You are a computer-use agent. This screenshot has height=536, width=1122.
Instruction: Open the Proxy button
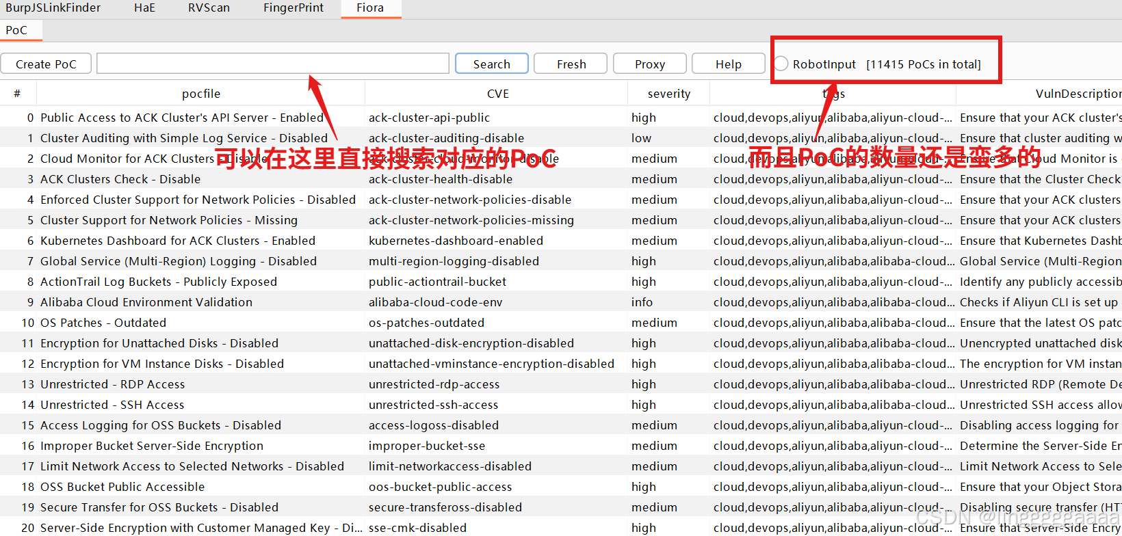point(650,64)
